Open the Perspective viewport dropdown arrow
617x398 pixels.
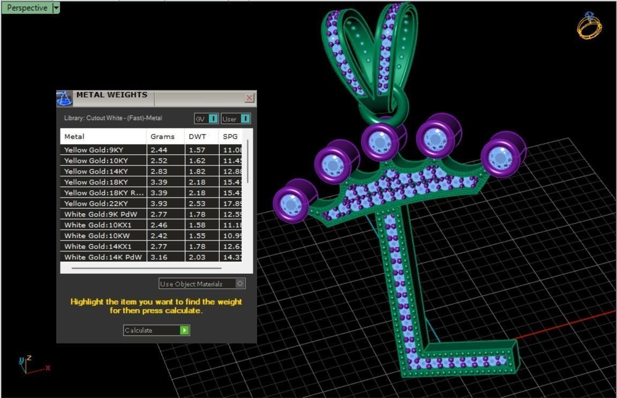coord(56,7)
